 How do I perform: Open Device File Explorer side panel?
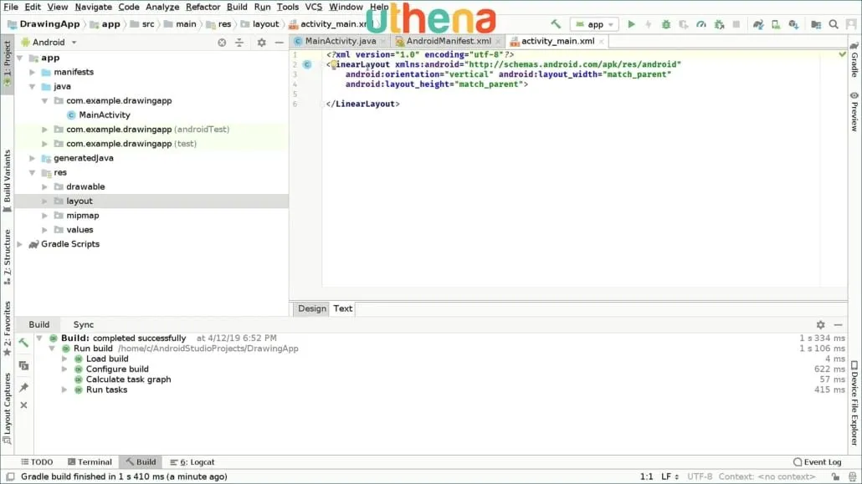click(854, 403)
